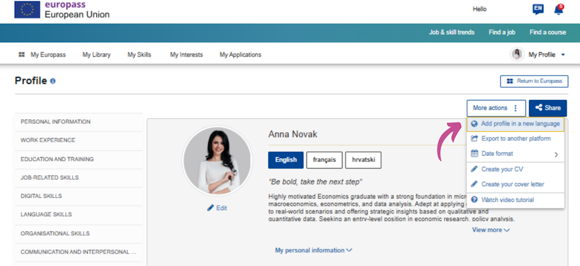Click the Hello greeting text
Viewport: 580px width, 266px height.
pos(480,9)
